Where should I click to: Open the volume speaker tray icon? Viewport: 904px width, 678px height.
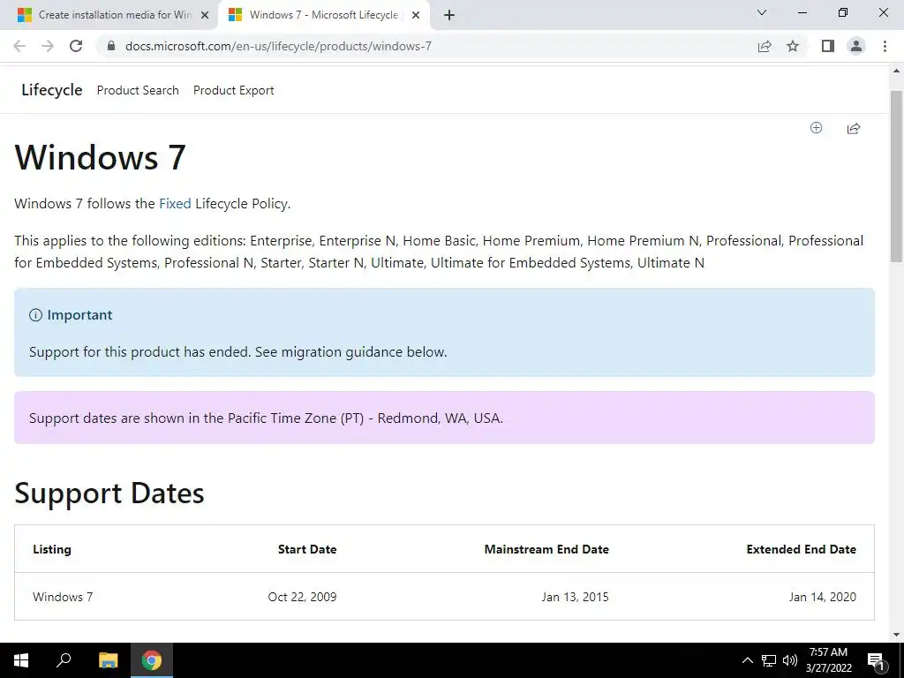pyautogui.click(x=790, y=660)
